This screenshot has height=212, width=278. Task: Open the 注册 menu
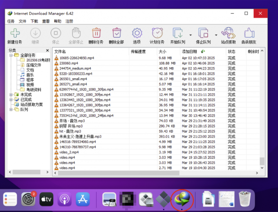pyautogui.click(x=69, y=21)
